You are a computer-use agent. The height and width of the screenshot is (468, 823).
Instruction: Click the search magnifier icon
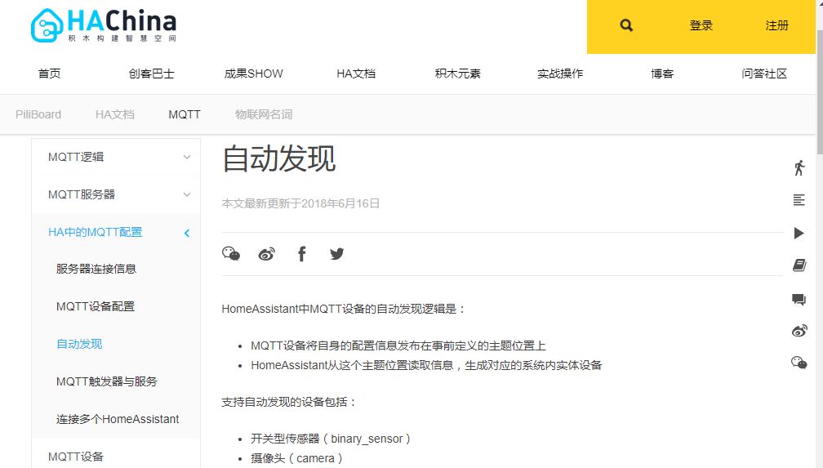pyautogui.click(x=626, y=25)
